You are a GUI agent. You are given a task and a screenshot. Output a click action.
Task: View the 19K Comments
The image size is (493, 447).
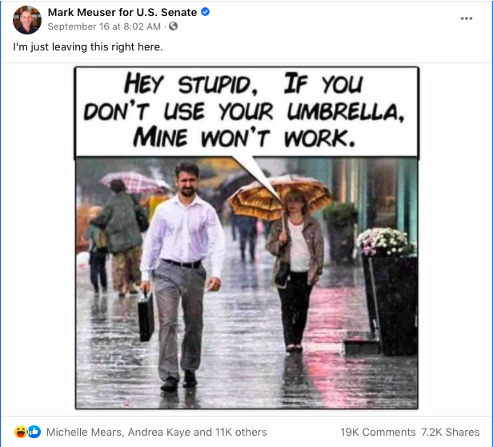click(378, 432)
